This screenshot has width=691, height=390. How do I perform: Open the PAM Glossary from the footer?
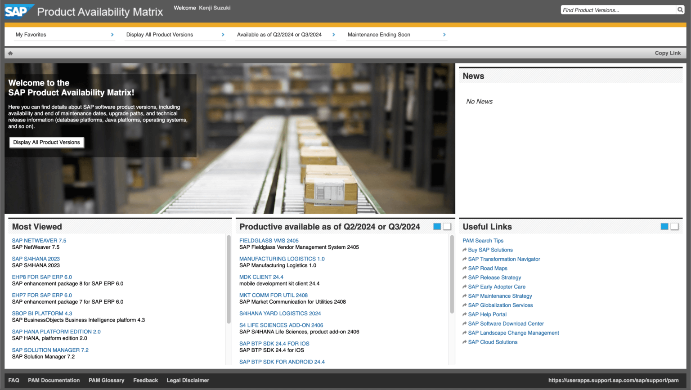[x=106, y=380]
